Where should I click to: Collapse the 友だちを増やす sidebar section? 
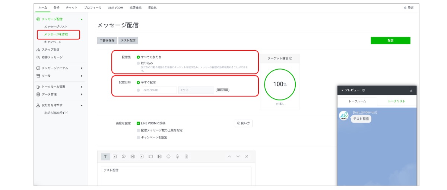click(82, 105)
